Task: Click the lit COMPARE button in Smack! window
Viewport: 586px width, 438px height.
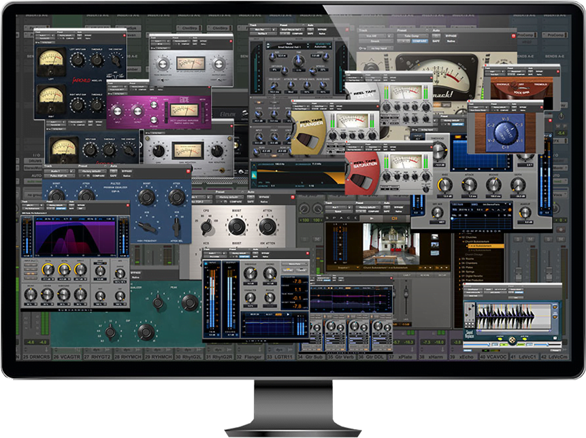Action: point(419,41)
